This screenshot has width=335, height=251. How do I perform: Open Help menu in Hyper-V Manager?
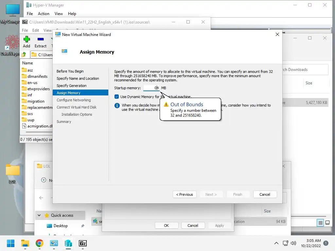tap(72, 14)
